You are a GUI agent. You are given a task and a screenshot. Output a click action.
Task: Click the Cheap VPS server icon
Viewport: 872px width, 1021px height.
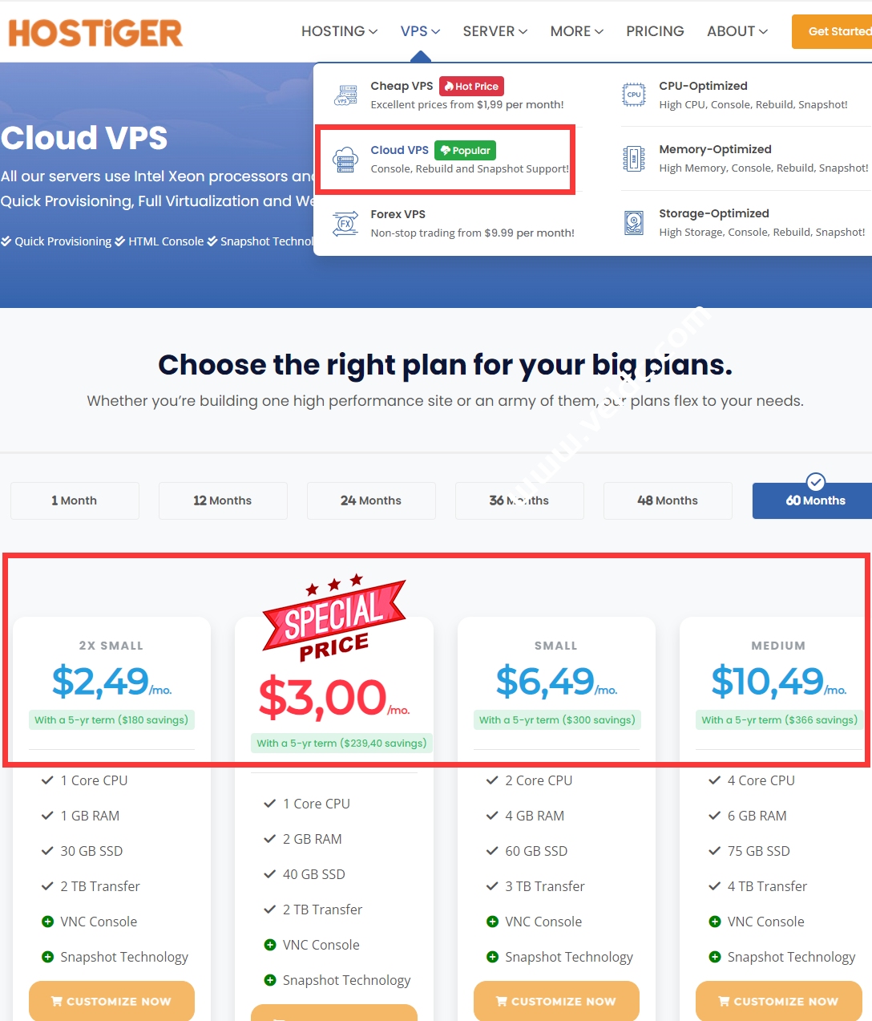pos(346,95)
